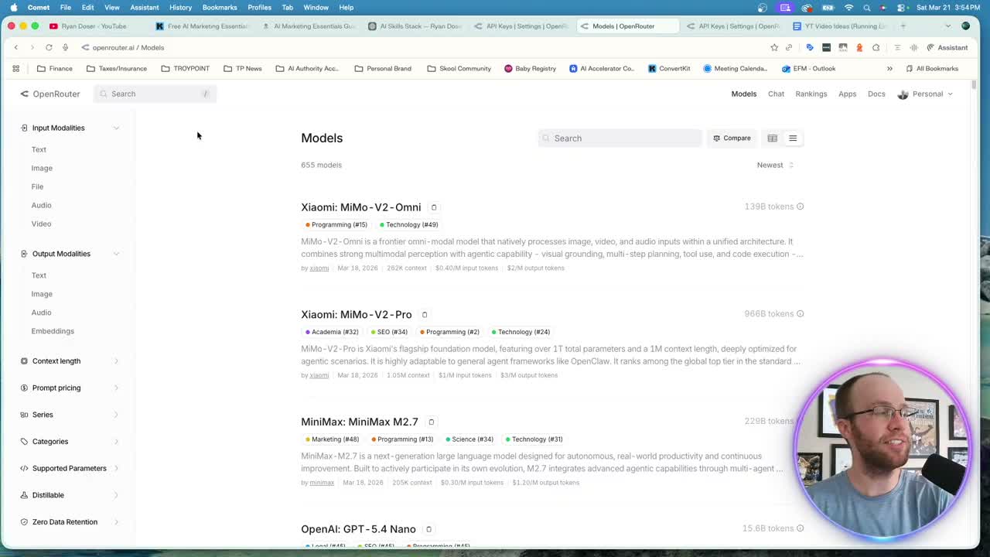Click the OpenRouter logo icon

coord(24,94)
